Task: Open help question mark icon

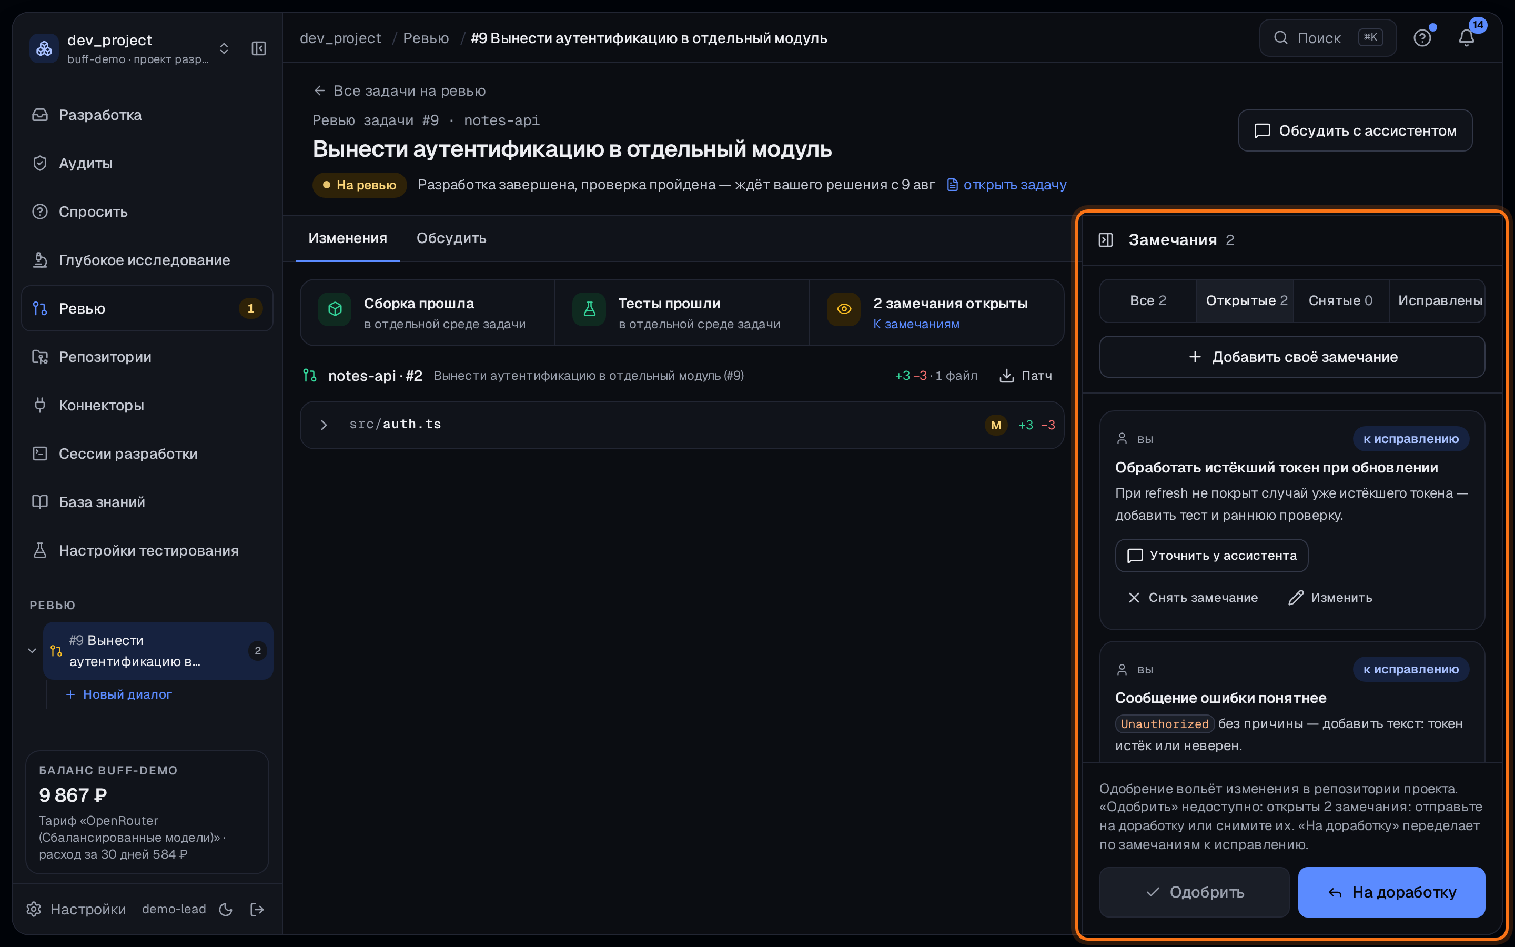Action: (1422, 38)
